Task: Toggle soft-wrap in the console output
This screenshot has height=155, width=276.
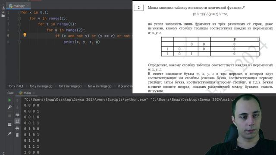Action: click(17, 115)
